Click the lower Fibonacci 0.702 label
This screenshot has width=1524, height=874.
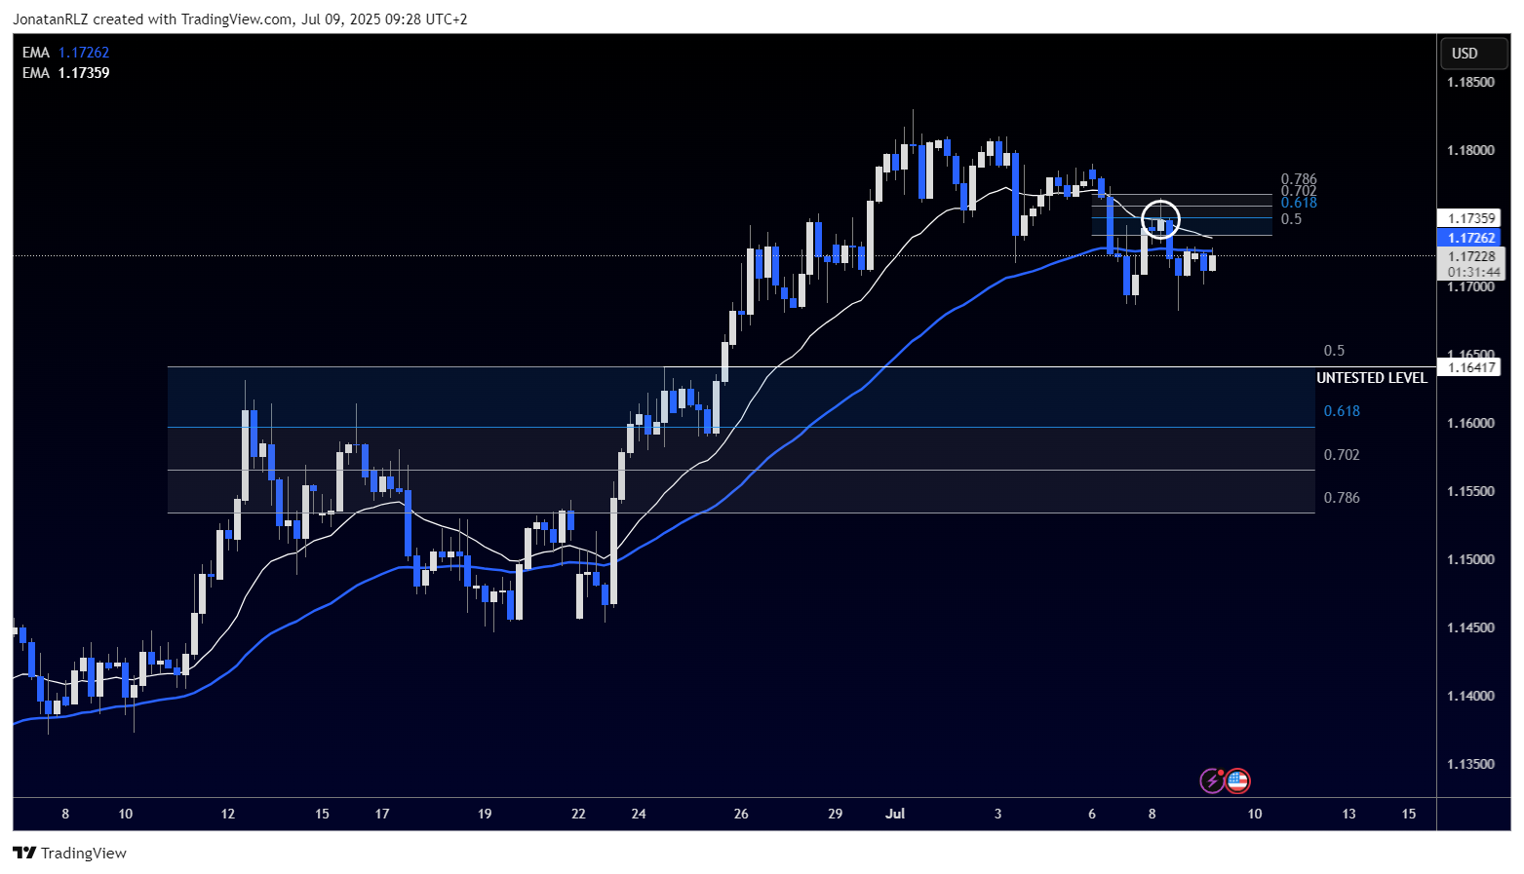pyautogui.click(x=1342, y=455)
